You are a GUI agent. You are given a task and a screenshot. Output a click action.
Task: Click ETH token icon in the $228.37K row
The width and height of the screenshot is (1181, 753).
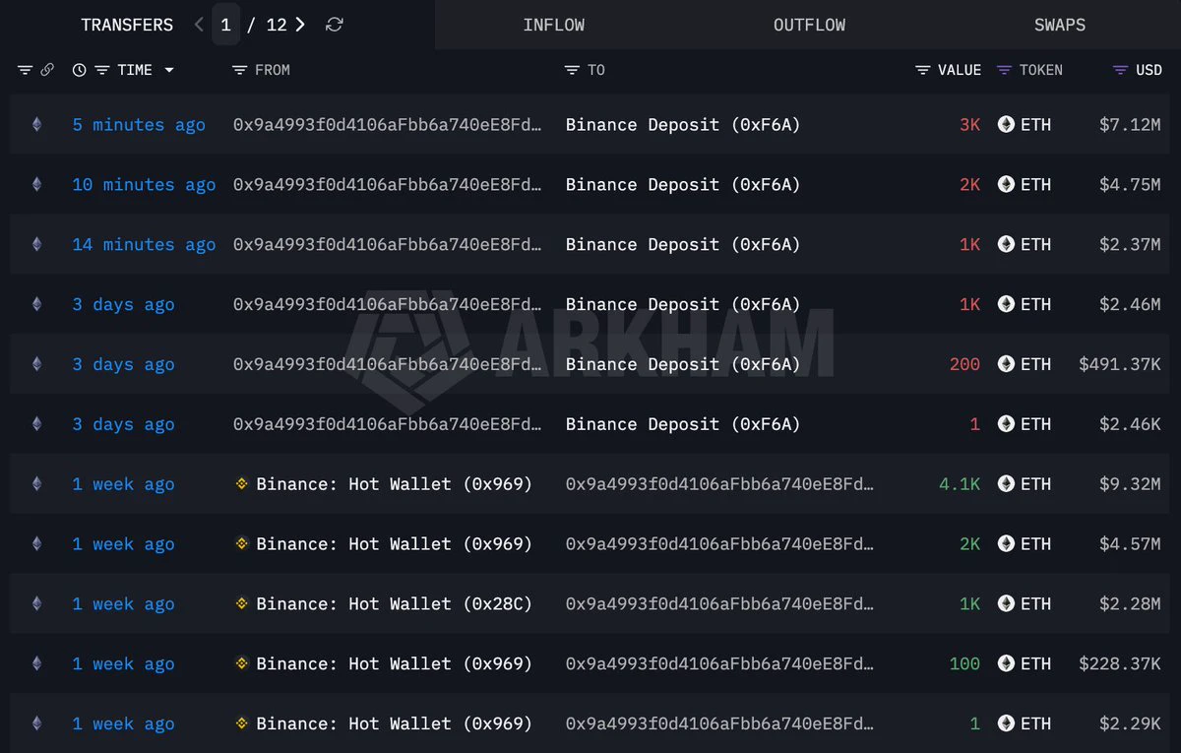(x=1006, y=663)
